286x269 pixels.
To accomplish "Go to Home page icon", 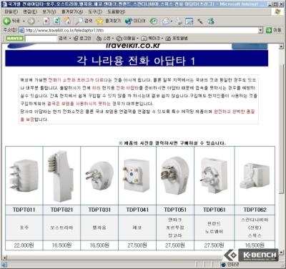I will 67,21.
